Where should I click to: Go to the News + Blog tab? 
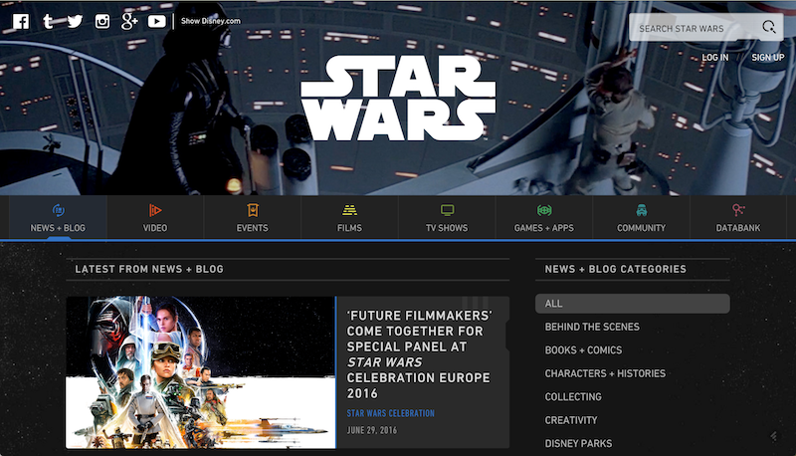click(58, 217)
